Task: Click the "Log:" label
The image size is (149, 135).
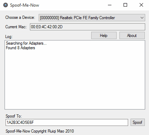Action: pos(9,36)
